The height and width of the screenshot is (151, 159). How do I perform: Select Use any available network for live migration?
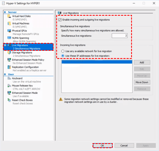[63, 51]
